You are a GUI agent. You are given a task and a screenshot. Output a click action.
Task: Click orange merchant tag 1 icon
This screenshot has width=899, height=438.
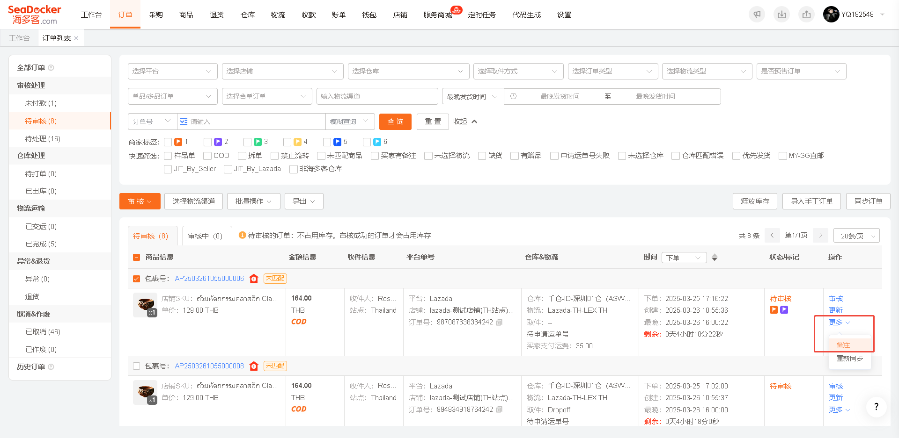(x=178, y=142)
